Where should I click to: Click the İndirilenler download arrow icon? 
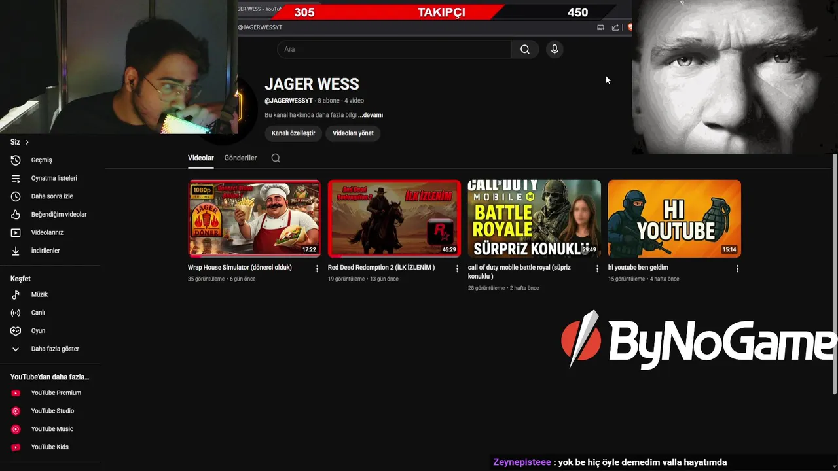(16, 251)
